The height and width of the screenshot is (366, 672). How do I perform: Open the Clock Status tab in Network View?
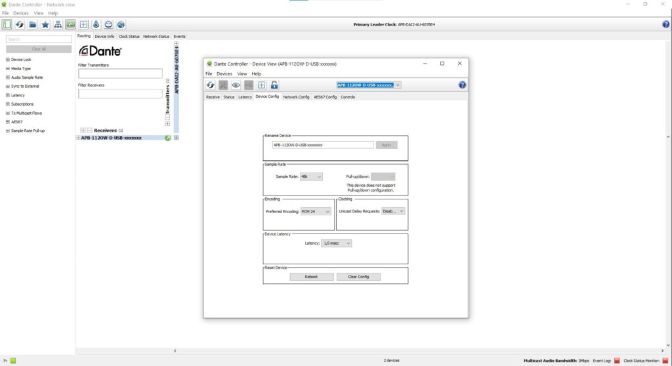129,37
